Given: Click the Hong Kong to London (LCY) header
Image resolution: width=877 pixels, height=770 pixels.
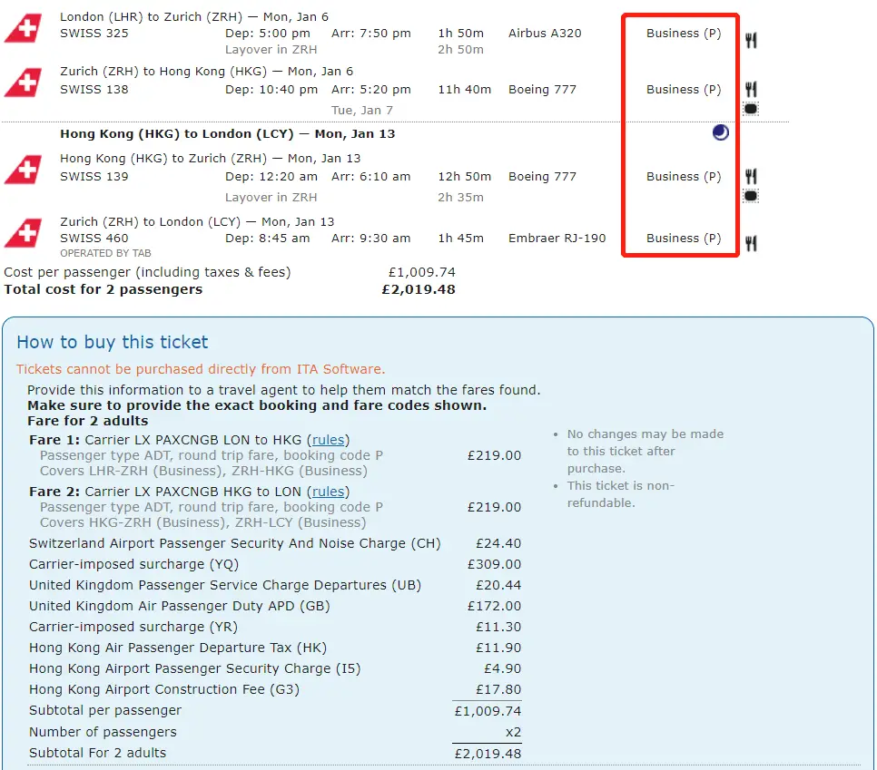Looking at the screenshot, I should click(x=227, y=134).
